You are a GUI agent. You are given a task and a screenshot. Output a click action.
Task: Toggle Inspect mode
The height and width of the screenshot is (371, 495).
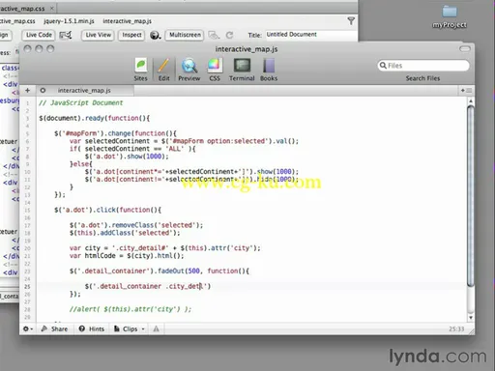click(131, 35)
